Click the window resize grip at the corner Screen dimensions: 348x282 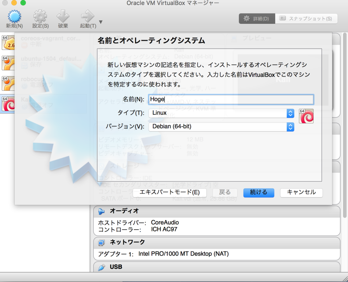pos(345,279)
